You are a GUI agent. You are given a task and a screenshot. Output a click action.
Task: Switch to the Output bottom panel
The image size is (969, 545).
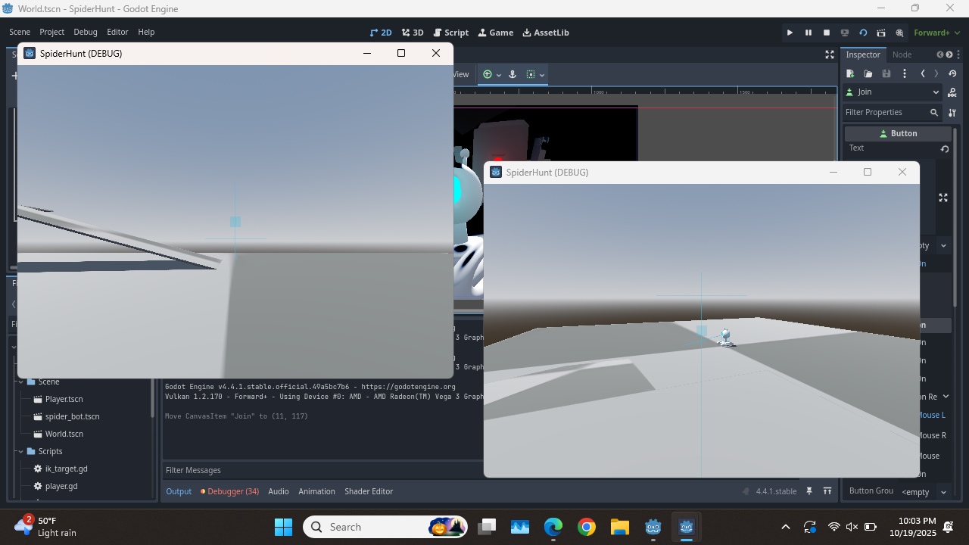(x=179, y=491)
